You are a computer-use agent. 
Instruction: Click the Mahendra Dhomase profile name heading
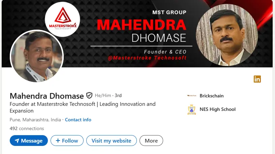pos(47,96)
